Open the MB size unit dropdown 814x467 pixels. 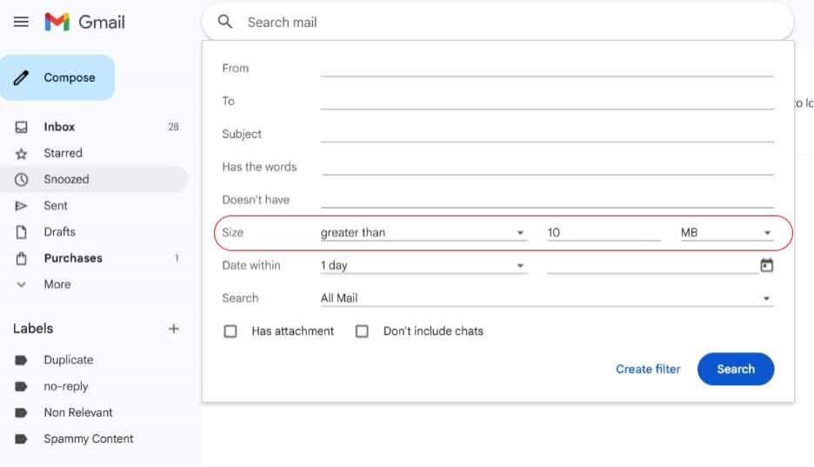[726, 233]
